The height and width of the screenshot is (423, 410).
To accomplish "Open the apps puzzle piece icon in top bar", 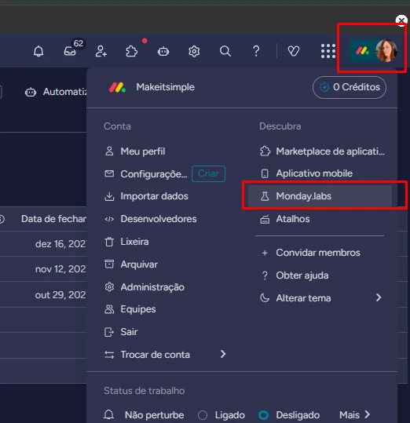I will pos(132,51).
